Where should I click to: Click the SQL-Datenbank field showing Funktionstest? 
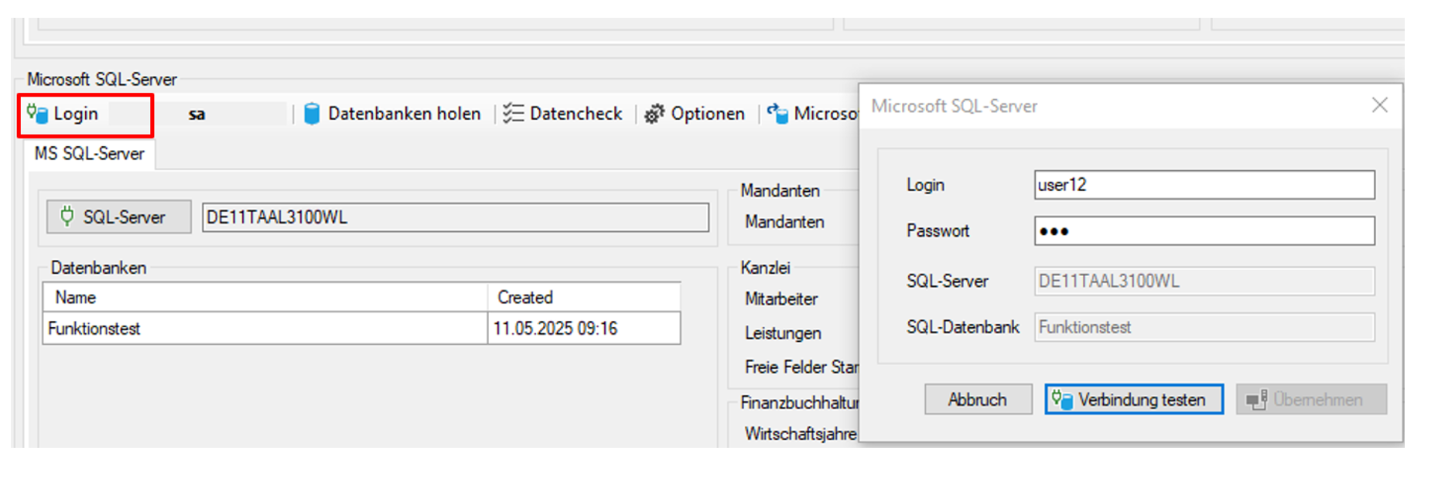coord(1204,327)
